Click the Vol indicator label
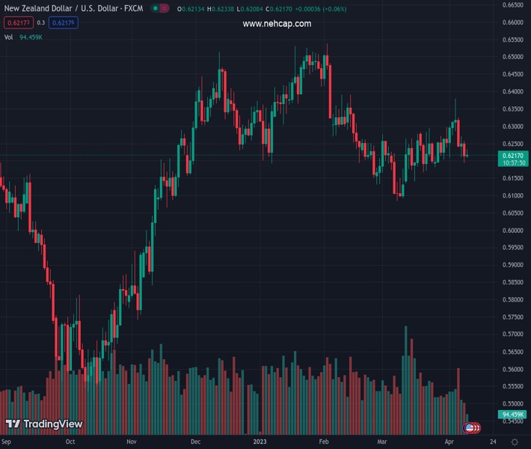 coord(9,37)
